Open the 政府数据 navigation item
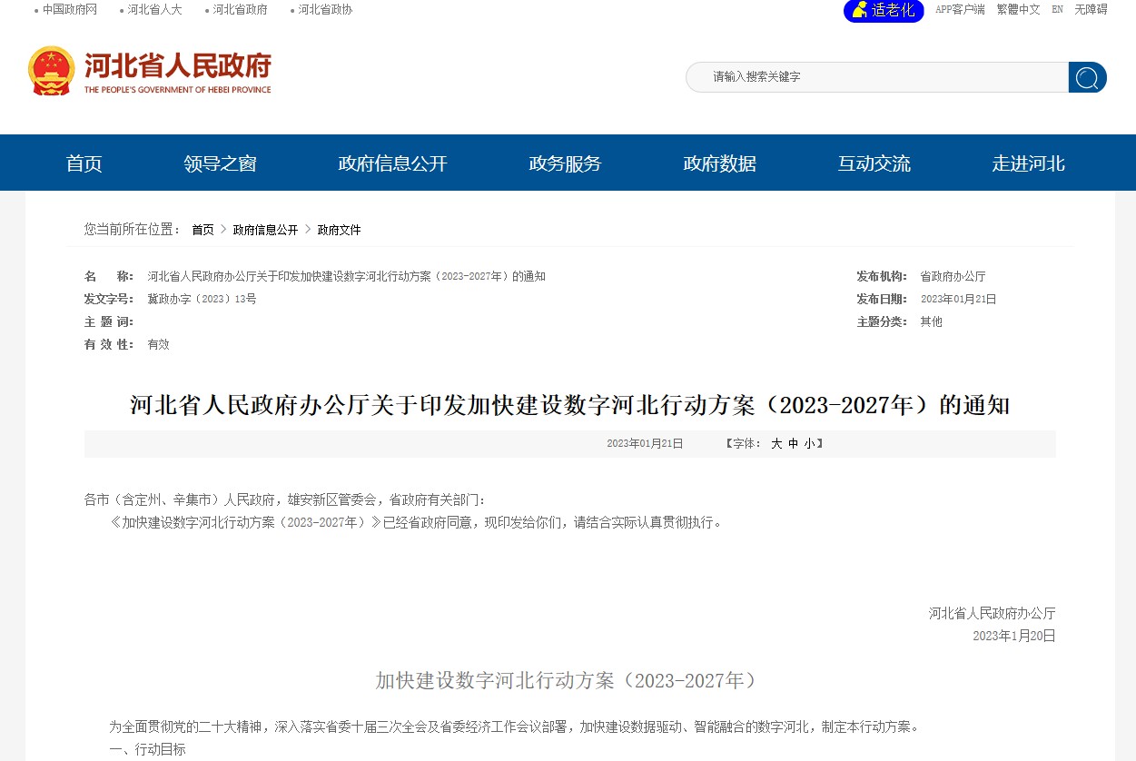The image size is (1136, 761). pos(719,163)
